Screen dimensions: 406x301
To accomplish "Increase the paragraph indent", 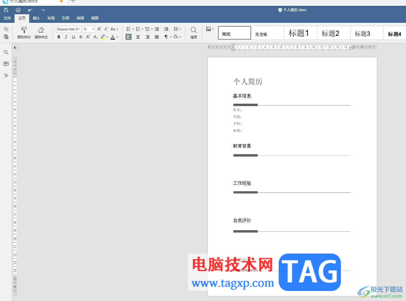I will point(166,29).
